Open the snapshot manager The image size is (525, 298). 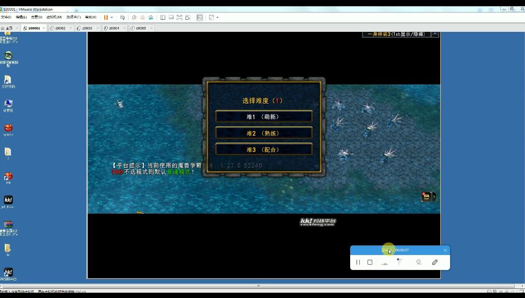[151, 17]
